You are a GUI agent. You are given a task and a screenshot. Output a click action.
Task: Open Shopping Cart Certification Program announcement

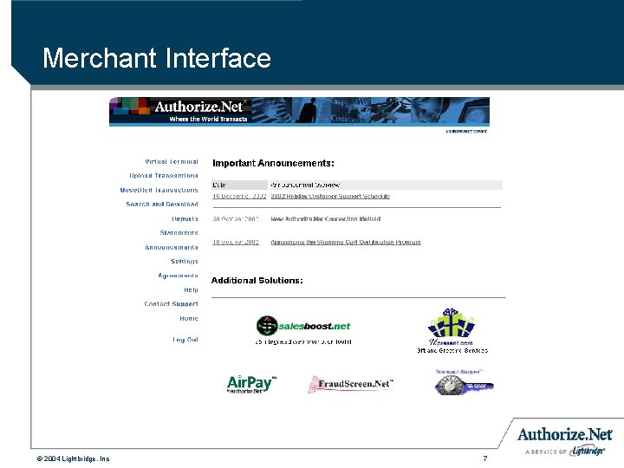[346, 242]
